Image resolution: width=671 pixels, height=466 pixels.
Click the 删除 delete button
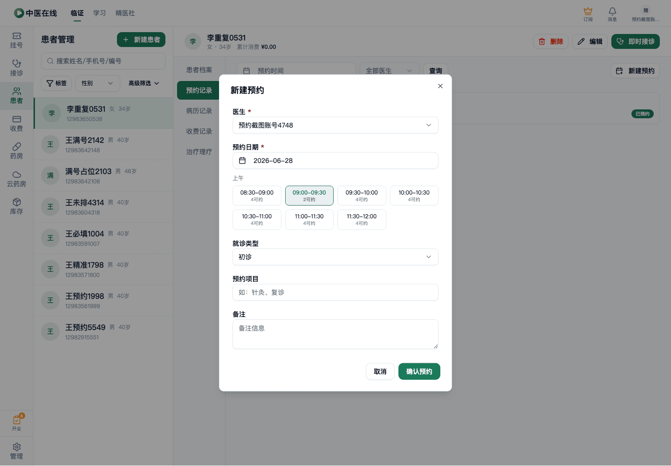[x=551, y=41]
